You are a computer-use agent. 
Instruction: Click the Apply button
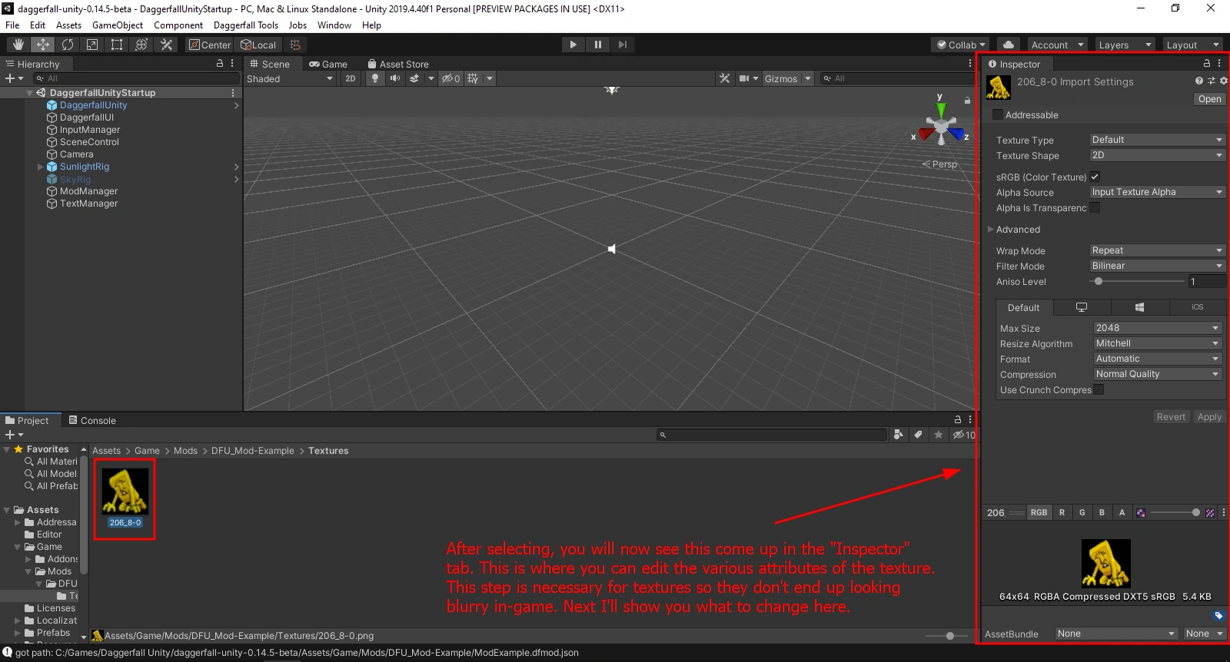coord(1209,417)
